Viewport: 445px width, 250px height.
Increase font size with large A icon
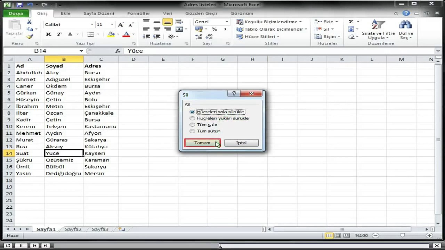tap(121, 25)
